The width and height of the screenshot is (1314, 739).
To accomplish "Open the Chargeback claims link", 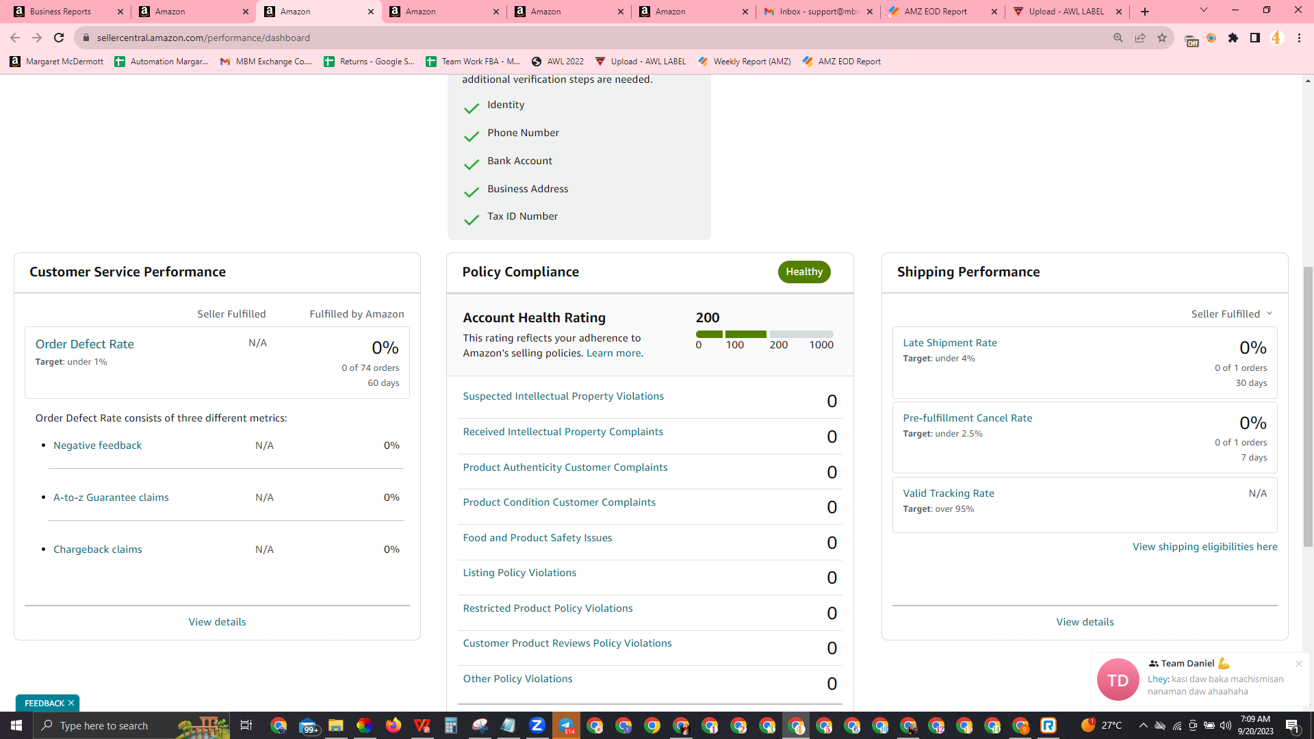I will click(98, 549).
